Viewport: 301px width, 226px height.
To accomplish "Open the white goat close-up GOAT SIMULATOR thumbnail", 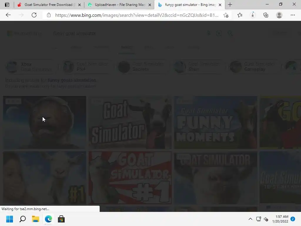I will pyautogui.click(x=215, y=177).
